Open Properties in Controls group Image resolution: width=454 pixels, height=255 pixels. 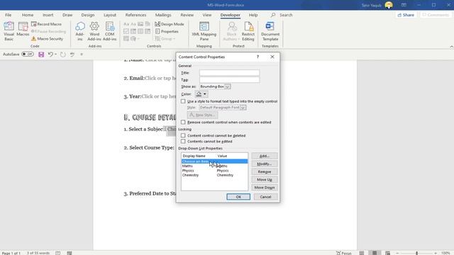click(x=167, y=31)
